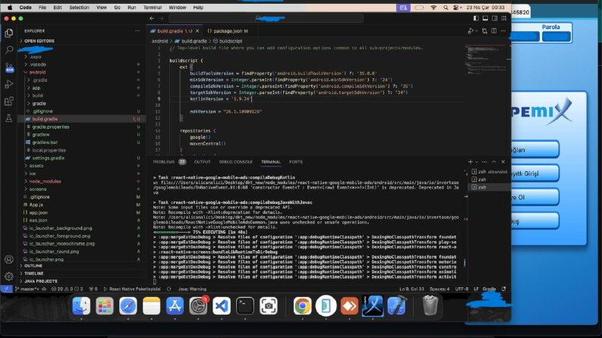
Task: Click Java: Warning status item
Action: [x=192, y=289]
